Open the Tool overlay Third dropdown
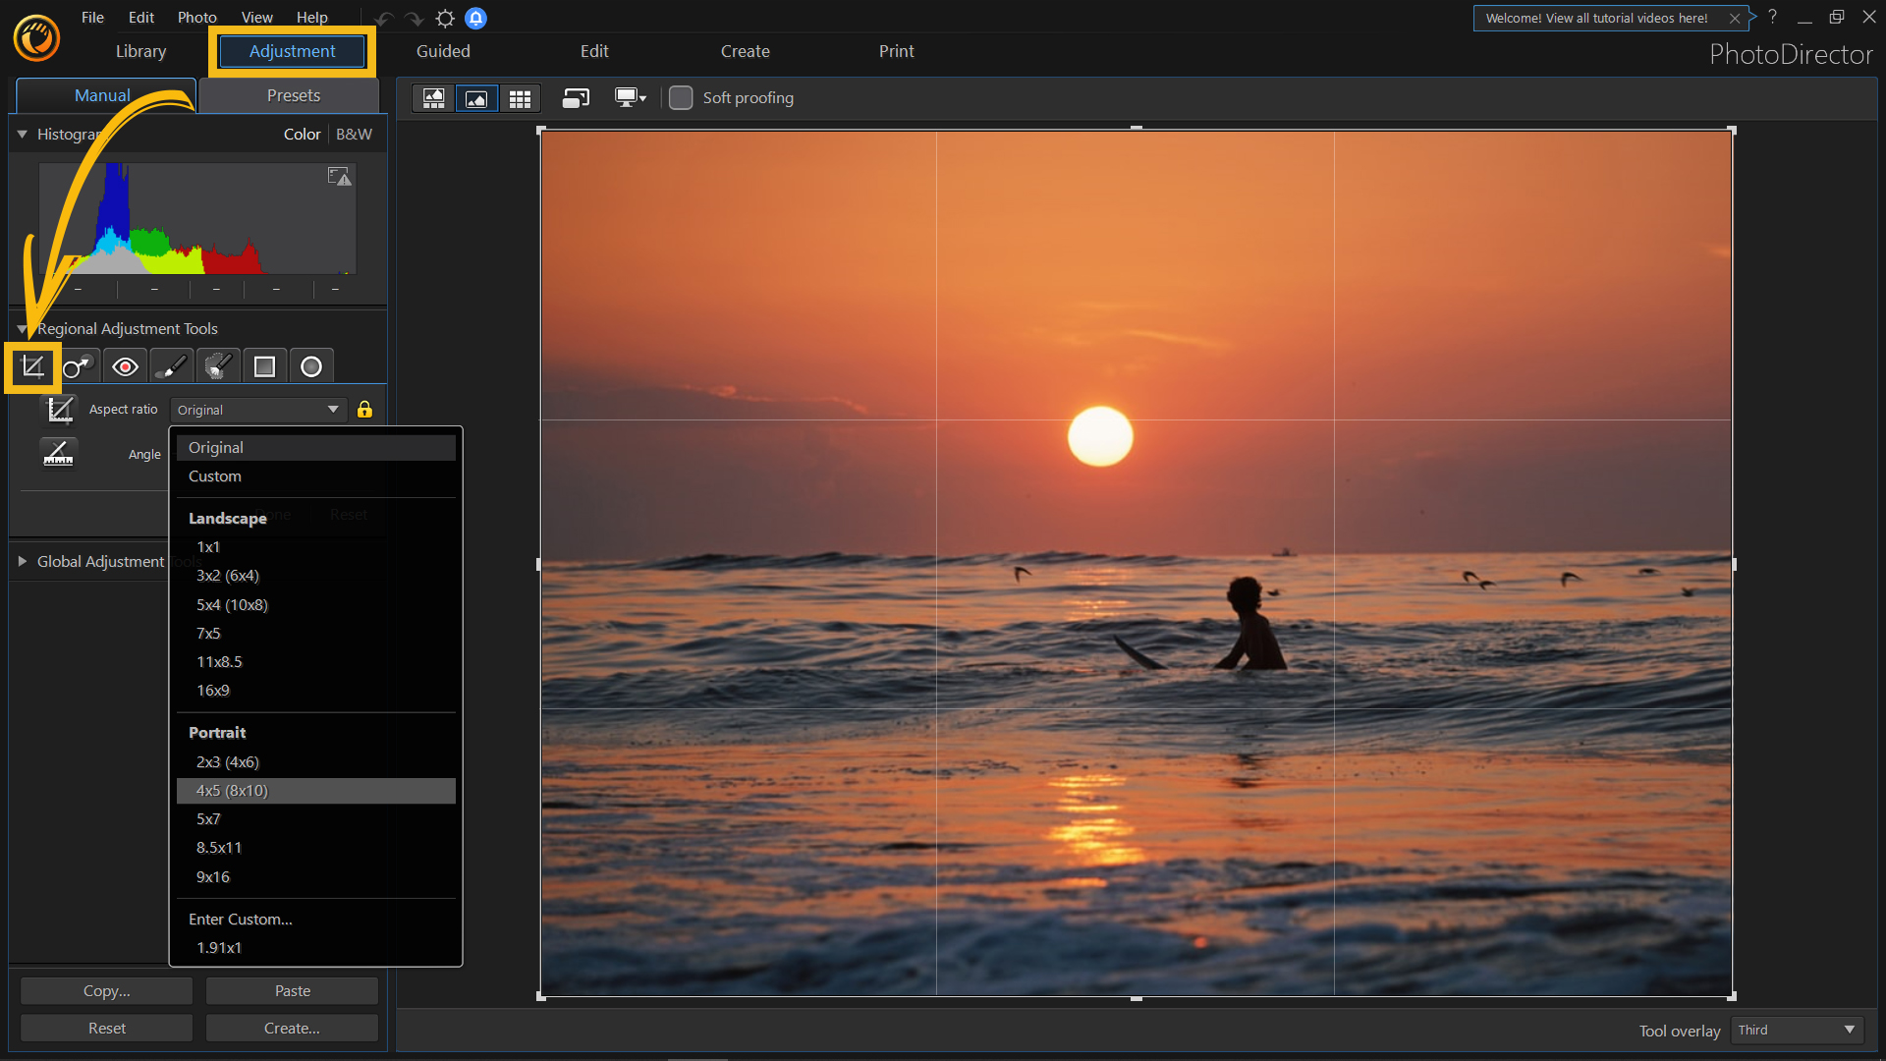1886x1061 pixels. [x=1797, y=1031]
